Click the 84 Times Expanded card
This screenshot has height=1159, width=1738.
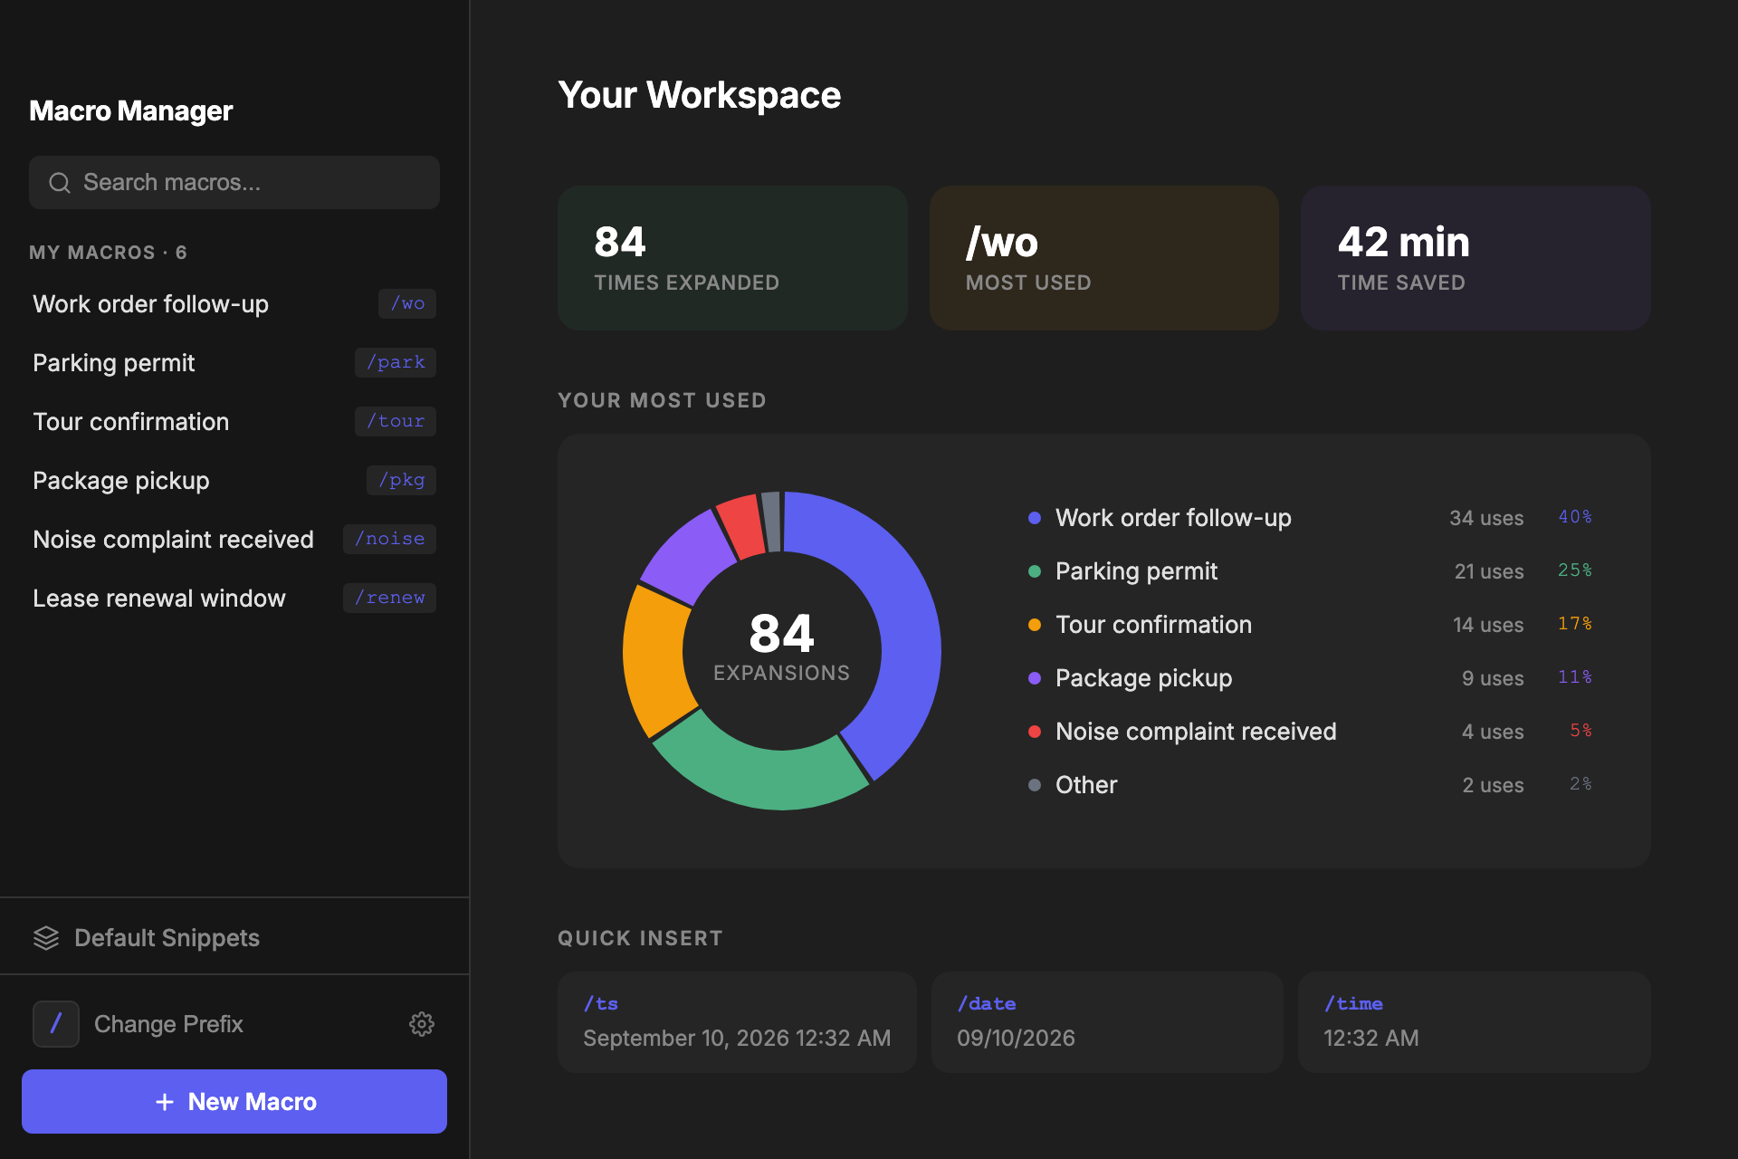[732, 258]
